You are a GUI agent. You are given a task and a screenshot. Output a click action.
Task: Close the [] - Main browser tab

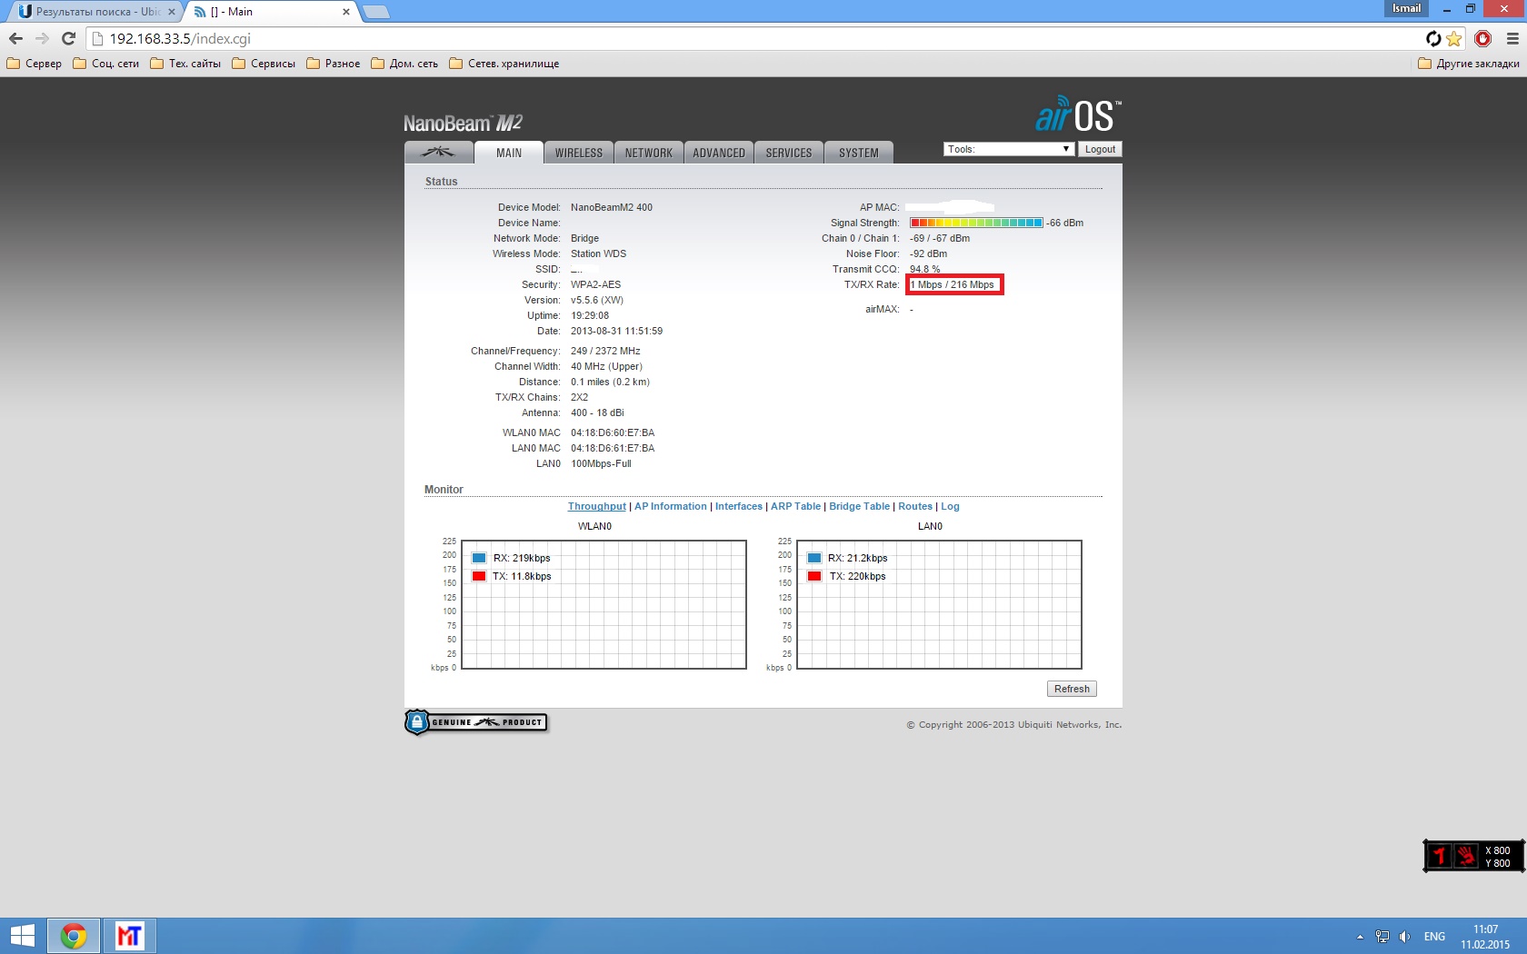coord(346,12)
